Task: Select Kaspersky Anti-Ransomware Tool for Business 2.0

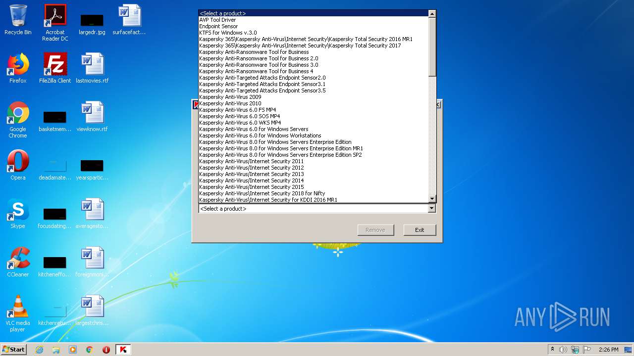Action: coord(313,58)
